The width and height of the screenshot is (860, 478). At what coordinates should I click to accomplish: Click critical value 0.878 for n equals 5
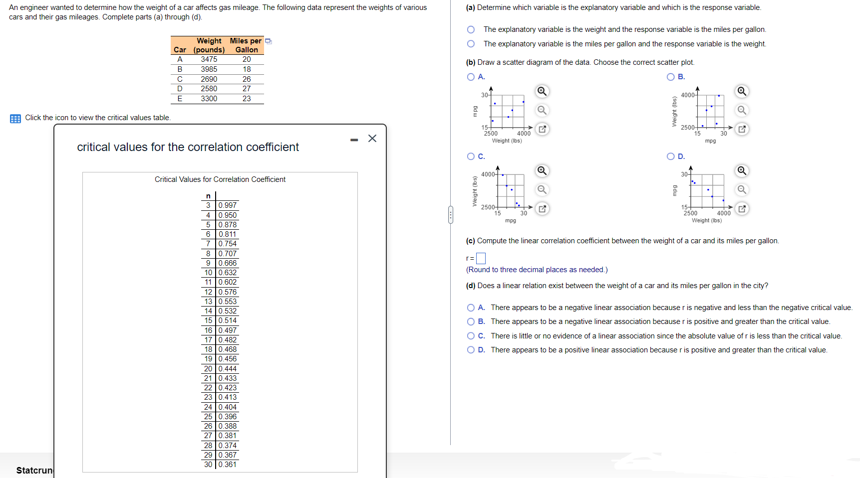[x=228, y=225]
